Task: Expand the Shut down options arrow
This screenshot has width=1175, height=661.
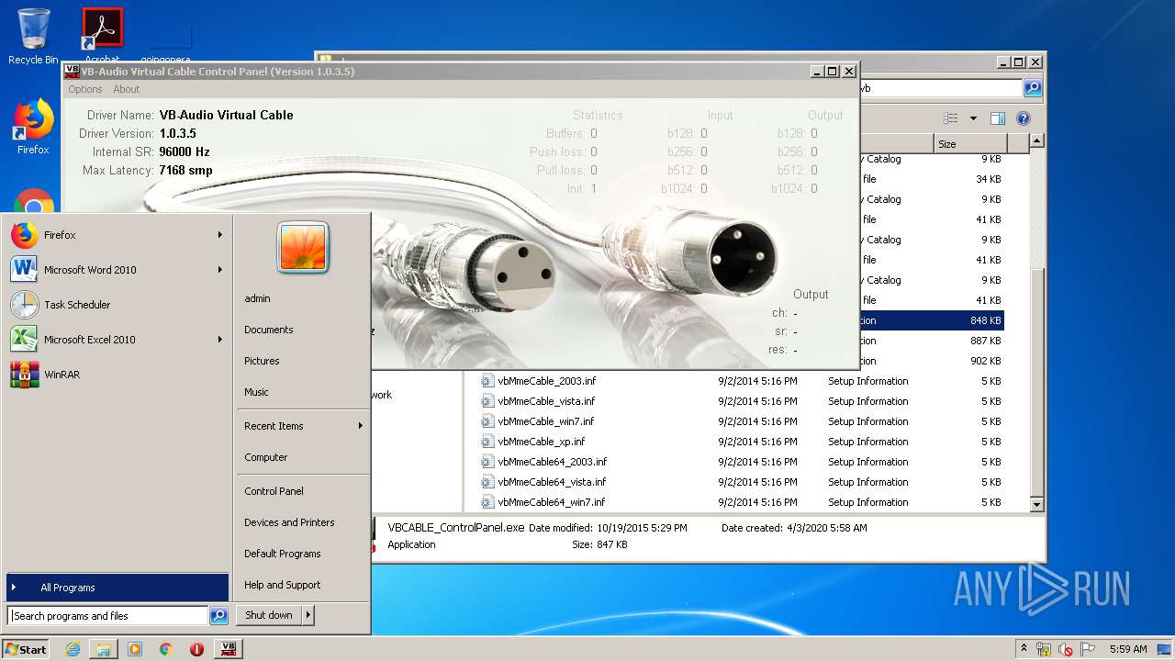Action: pyautogui.click(x=308, y=615)
